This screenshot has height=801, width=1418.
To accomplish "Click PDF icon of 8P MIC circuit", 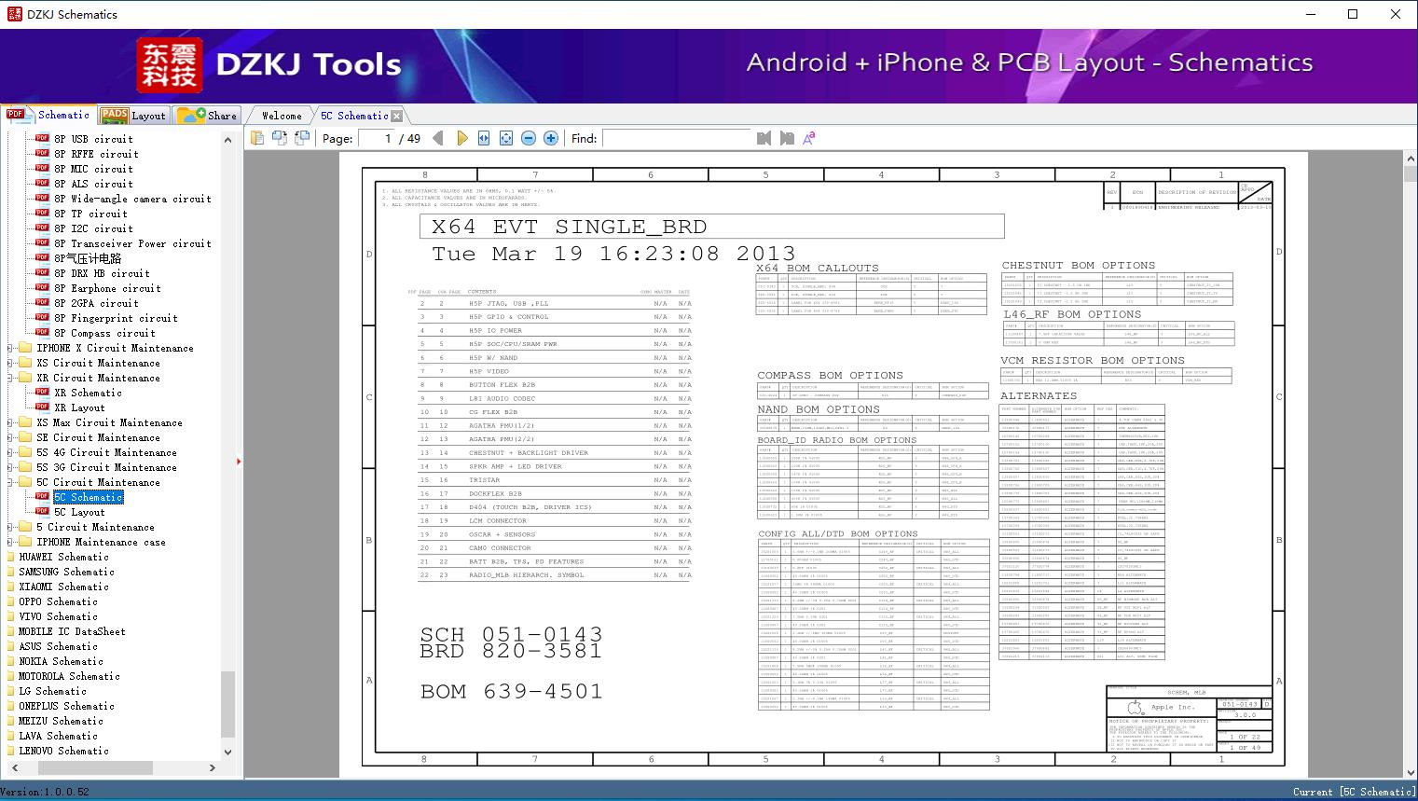I will pos(42,169).
